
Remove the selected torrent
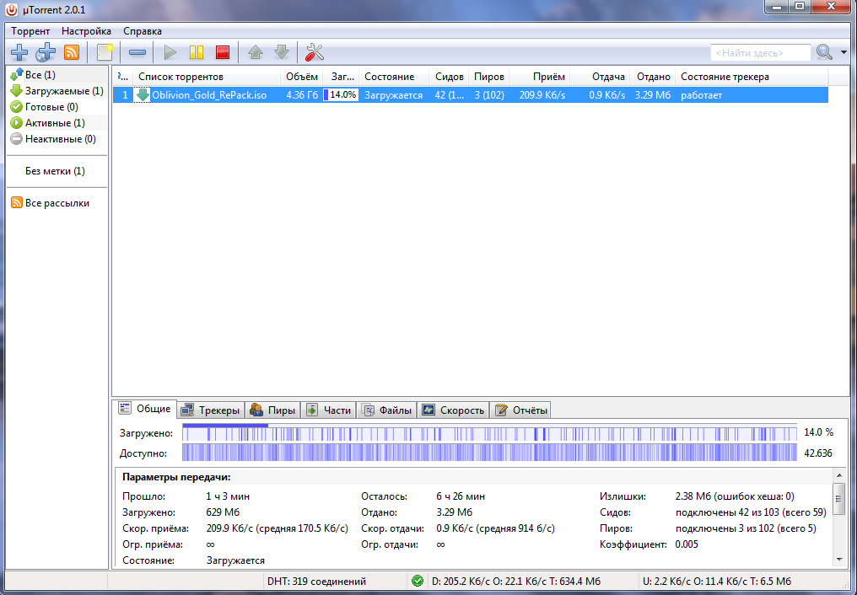(137, 51)
